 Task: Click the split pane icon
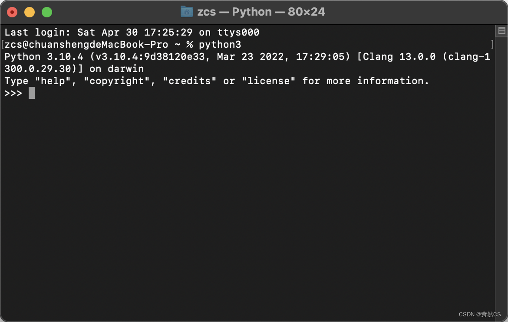[x=501, y=30]
